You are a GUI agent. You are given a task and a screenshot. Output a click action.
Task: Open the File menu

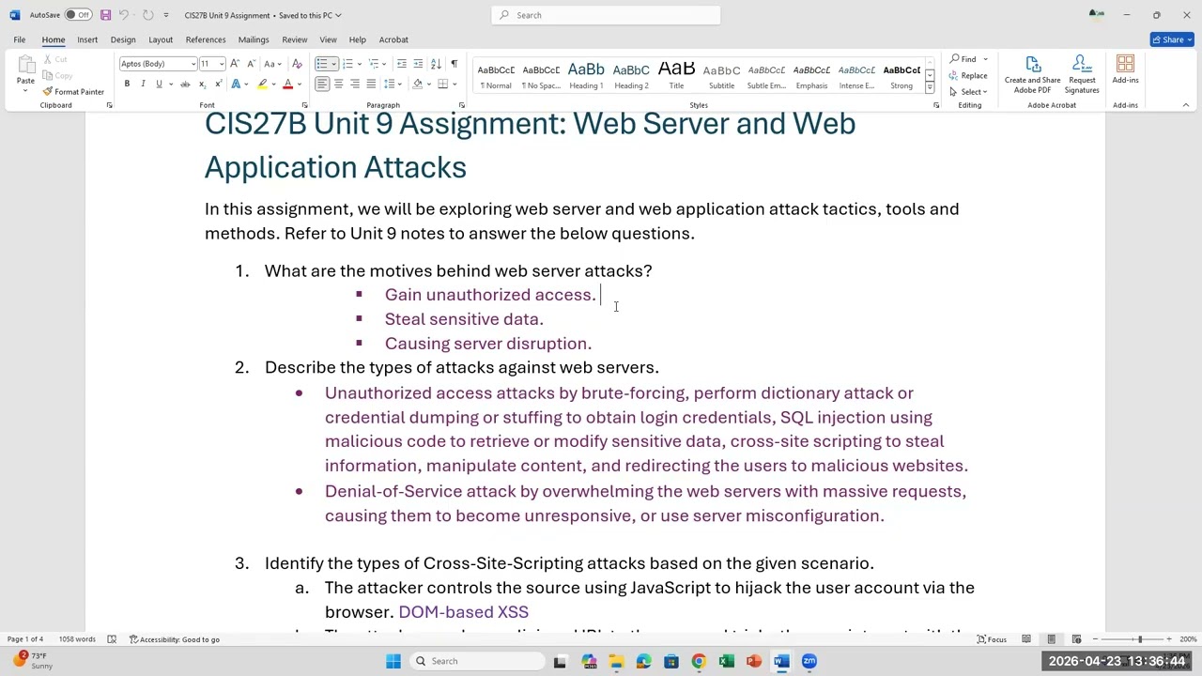[x=19, y=39]
